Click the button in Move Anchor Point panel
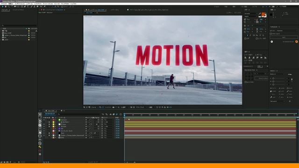The height and width of the screenshot is (168, 299). pyautogui.click(x=262, y=78)
